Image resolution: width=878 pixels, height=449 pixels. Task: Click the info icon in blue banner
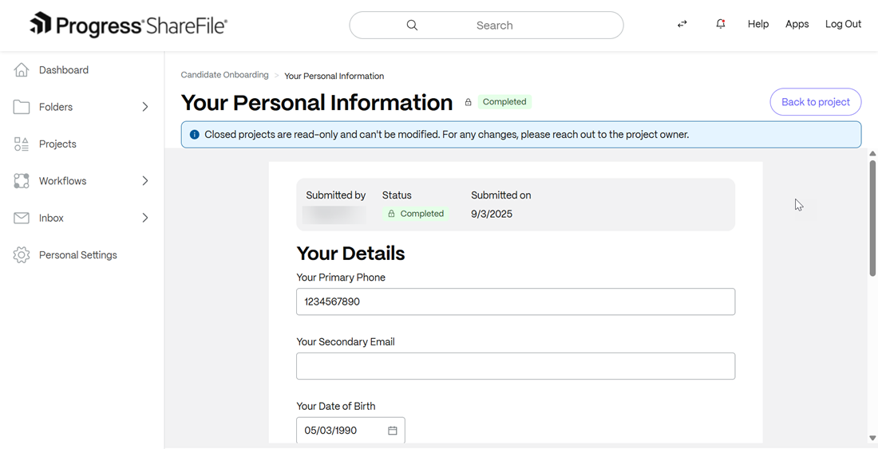coord(194,135)
